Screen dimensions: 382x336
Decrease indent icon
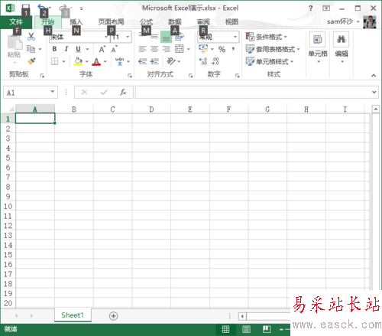coord(142,61)
